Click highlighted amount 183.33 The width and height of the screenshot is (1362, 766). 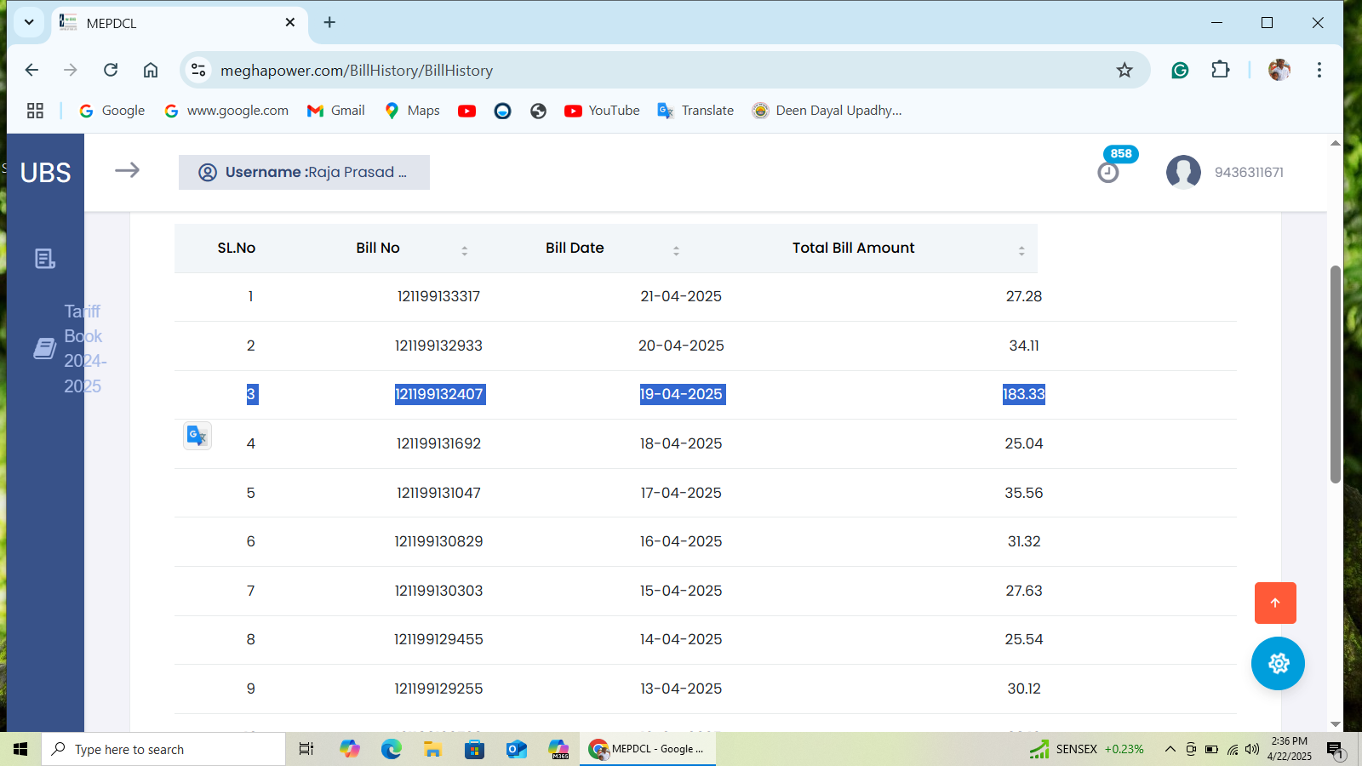click(1023, 394)
